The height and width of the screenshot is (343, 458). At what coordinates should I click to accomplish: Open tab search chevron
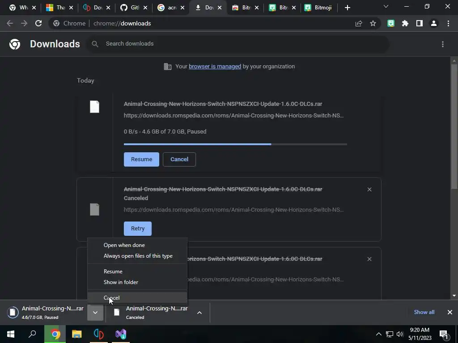coord(386,6)
